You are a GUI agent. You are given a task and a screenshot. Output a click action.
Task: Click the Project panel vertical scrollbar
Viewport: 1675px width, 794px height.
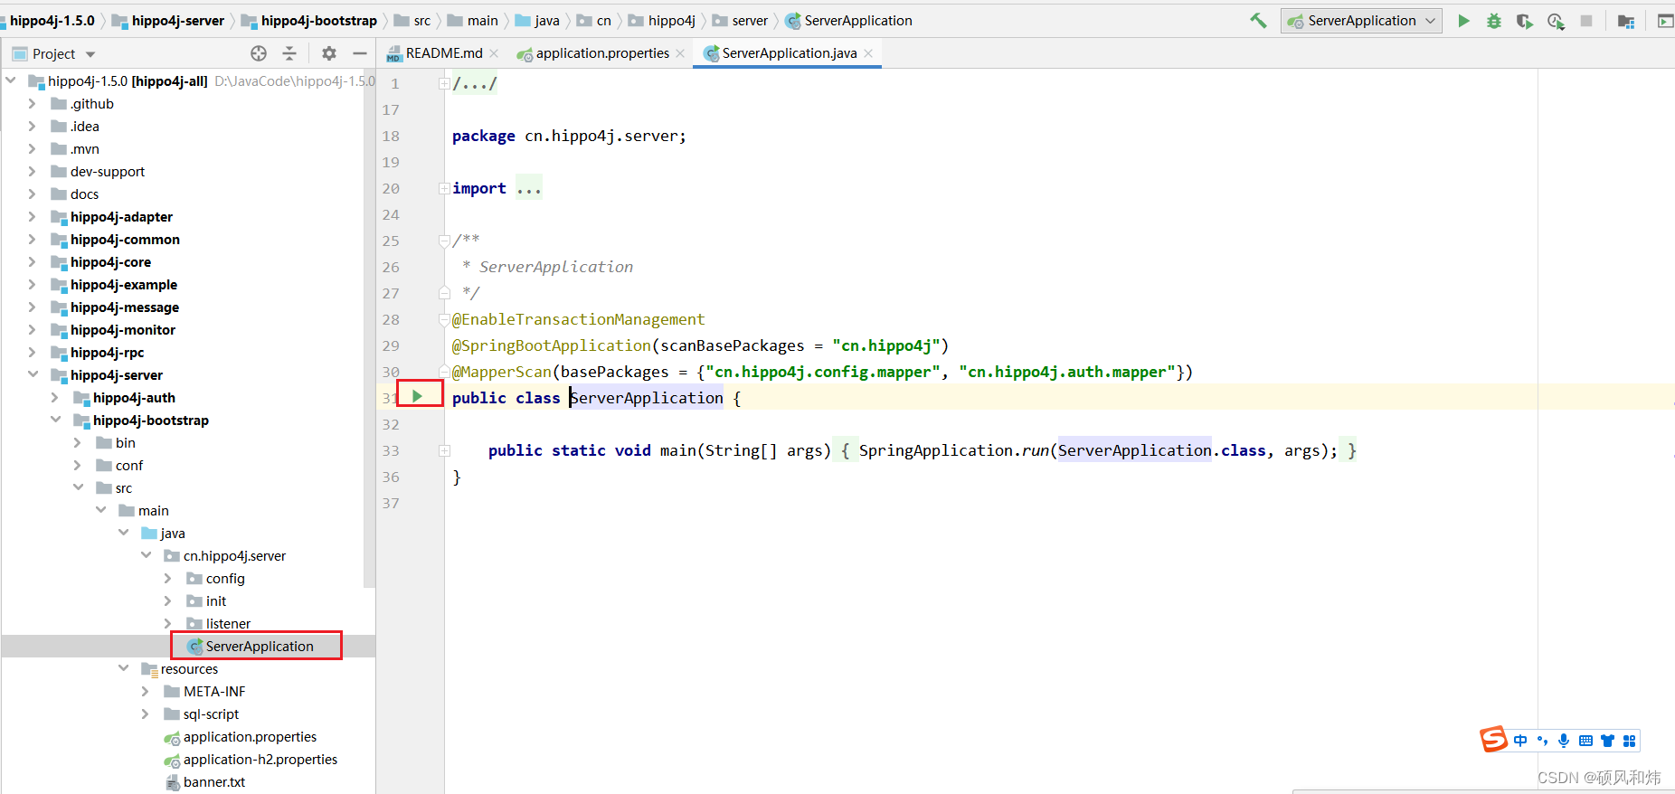[369, 330]
